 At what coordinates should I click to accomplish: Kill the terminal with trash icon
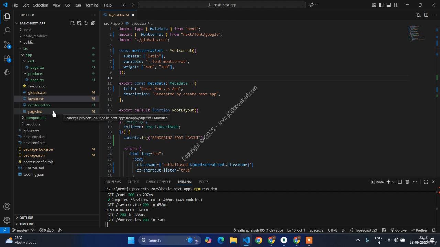(407, 182)
